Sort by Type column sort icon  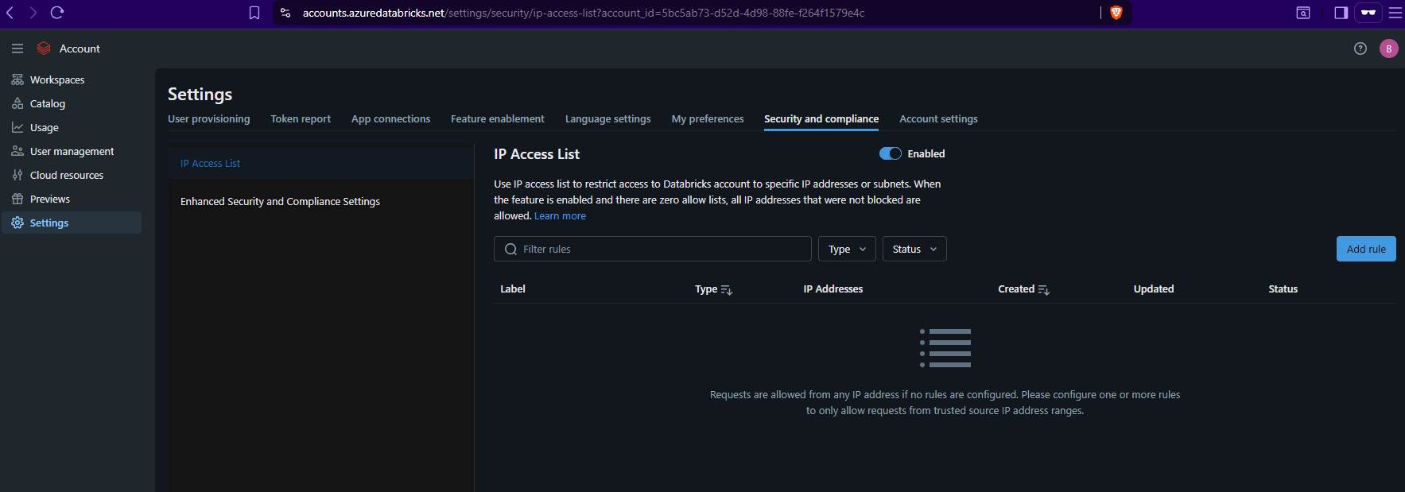point(726,290)
